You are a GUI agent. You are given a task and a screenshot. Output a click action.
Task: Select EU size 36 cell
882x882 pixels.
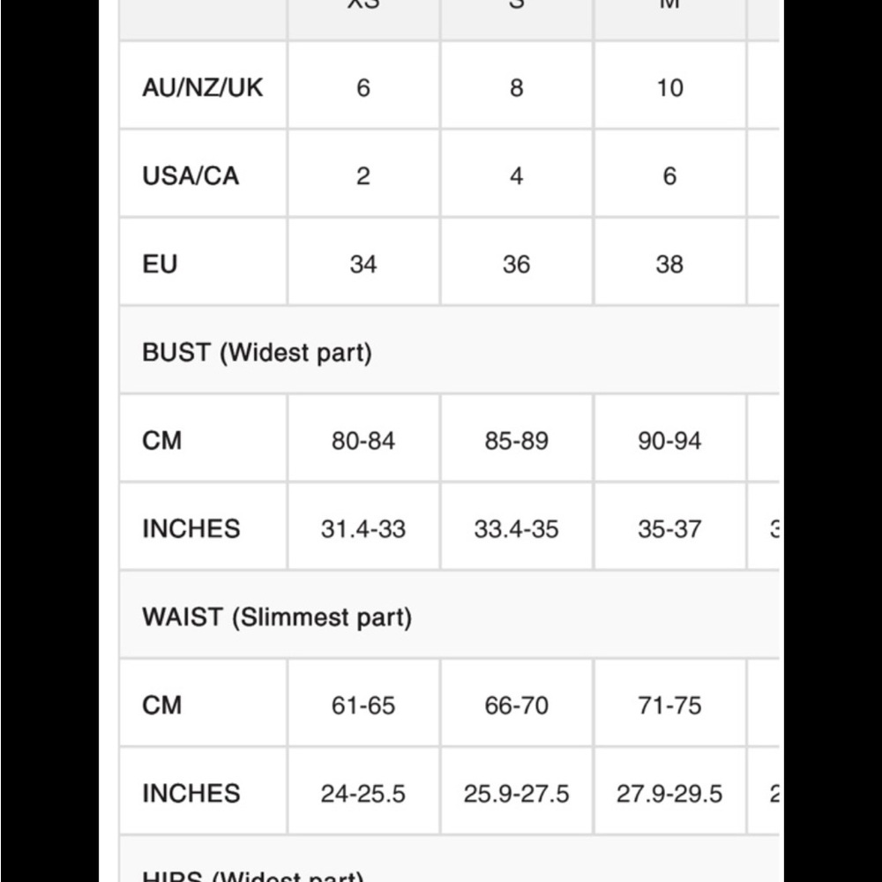coord(517,264)
